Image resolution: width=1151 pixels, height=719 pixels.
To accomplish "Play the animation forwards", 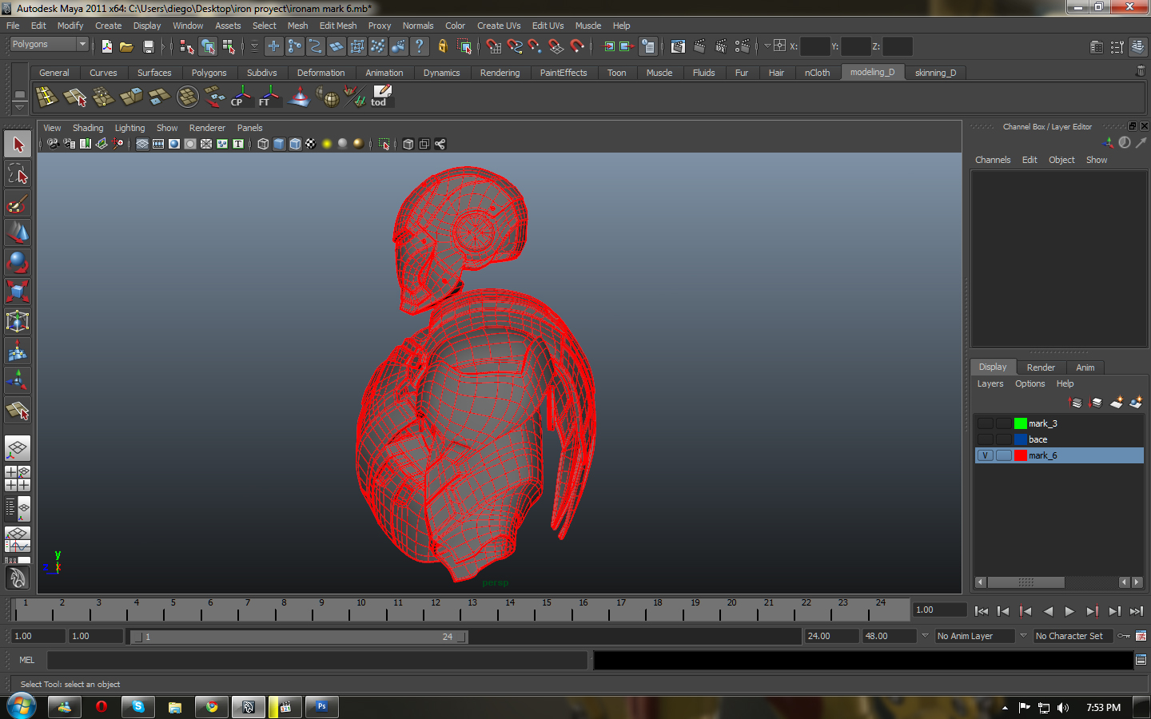I will 1069,611.
